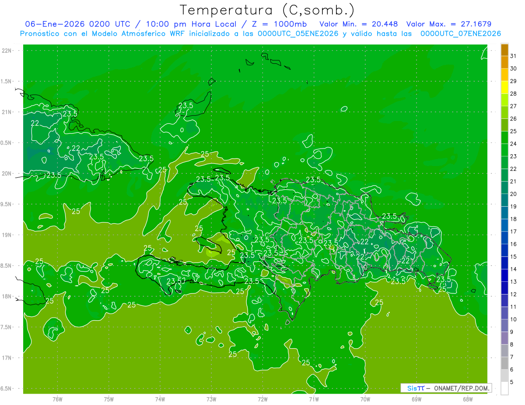Click the blue 'Sisπ' logo
Screen dimensions: 525x405
click(x=416, y=388)
